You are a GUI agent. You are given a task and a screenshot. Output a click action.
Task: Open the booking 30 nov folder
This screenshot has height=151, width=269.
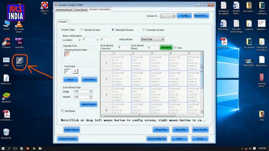click(262, 44)
